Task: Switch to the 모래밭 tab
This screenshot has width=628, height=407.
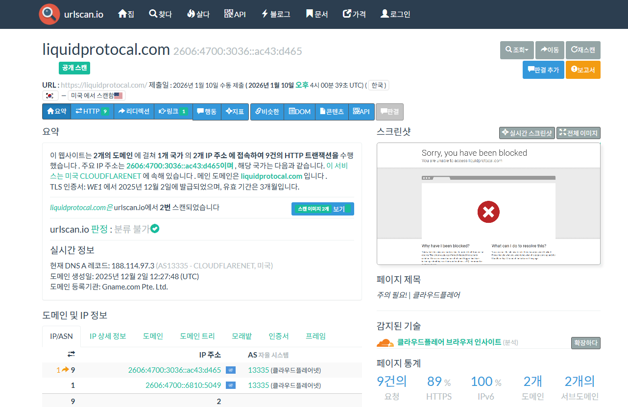Action: pyautogui.click(x=242, y=336)
